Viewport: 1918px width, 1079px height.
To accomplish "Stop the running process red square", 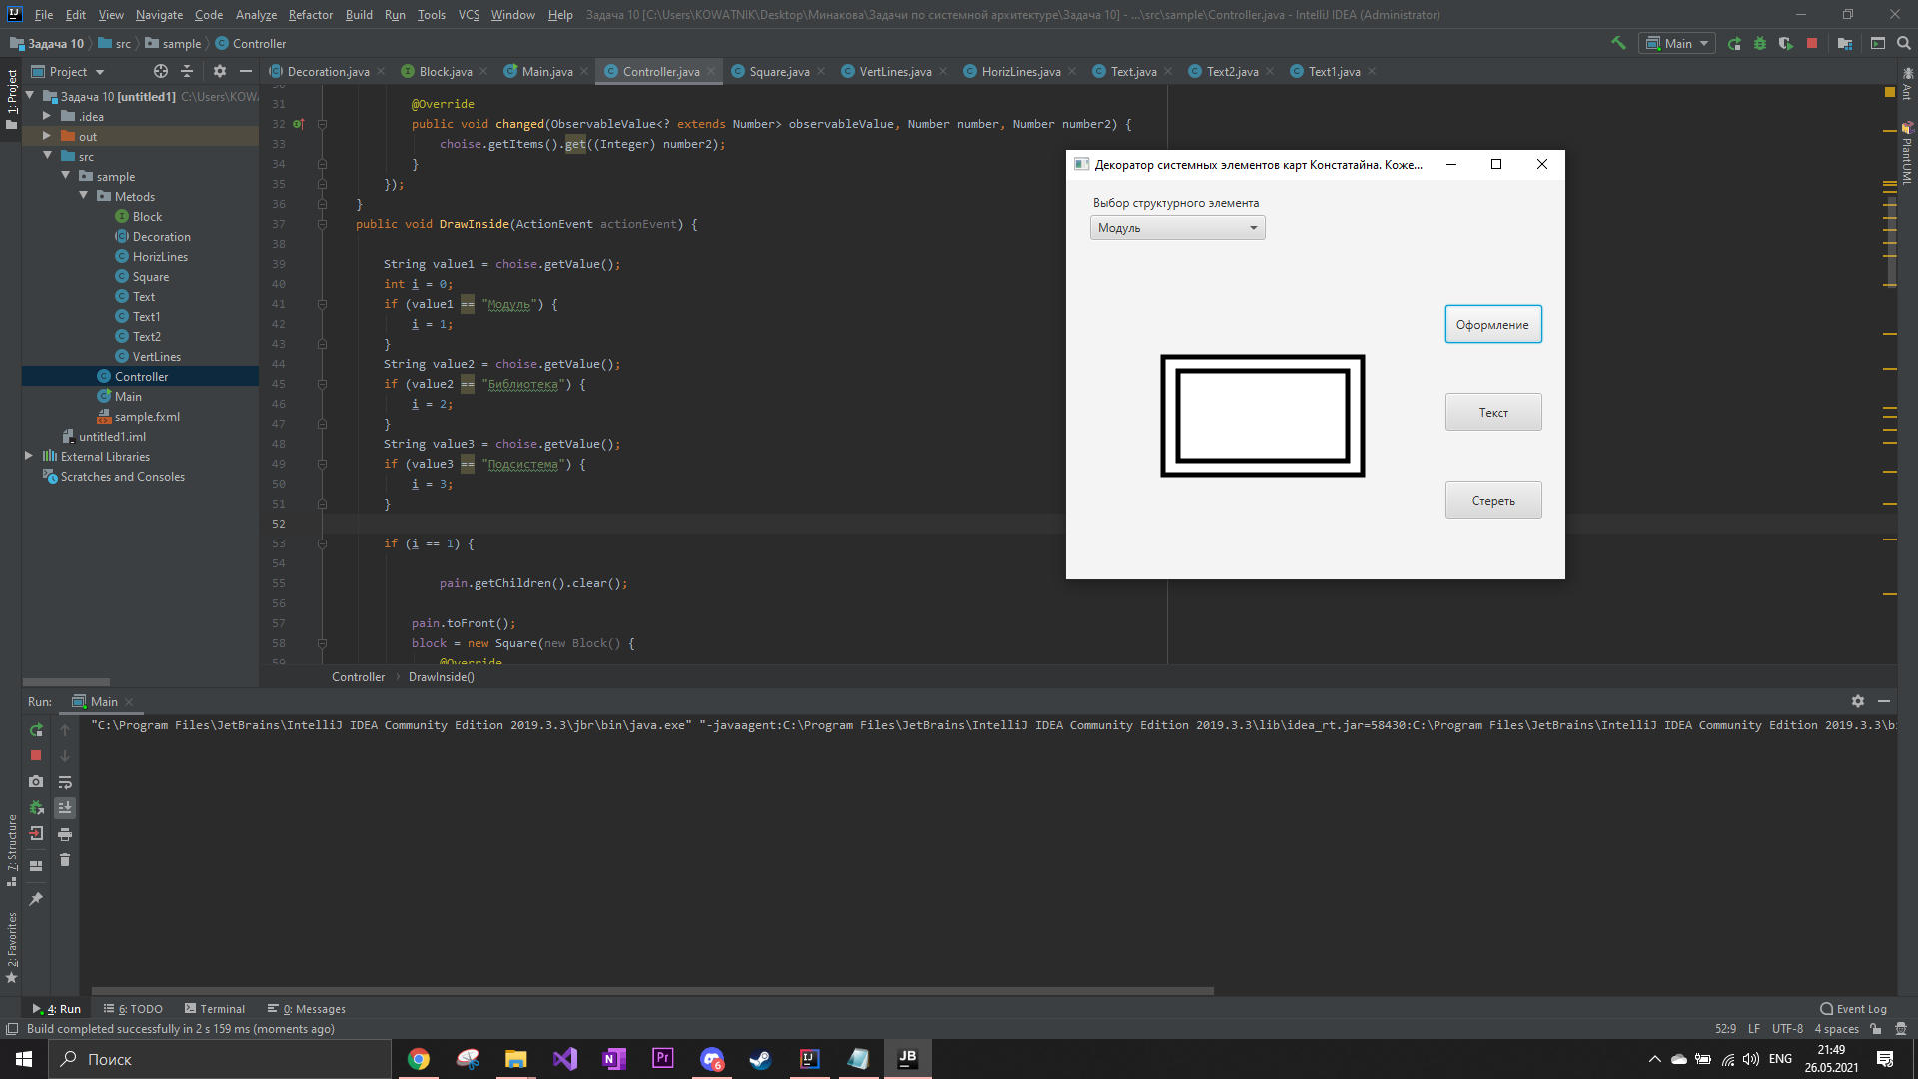I will (x=1812, y=44).
